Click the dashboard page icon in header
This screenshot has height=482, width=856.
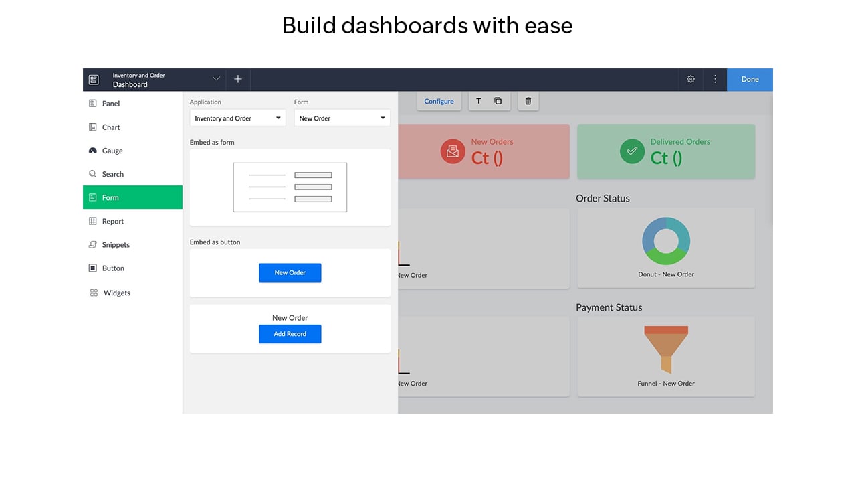(x=94, y=80)
